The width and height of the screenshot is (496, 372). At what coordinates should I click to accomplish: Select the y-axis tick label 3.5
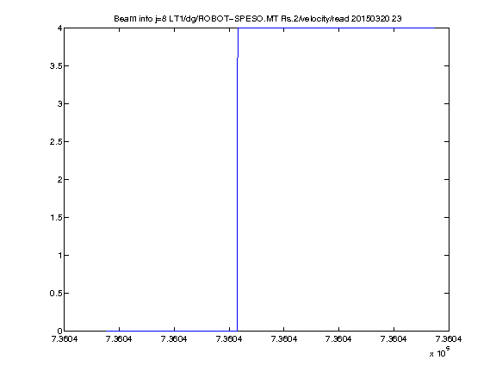coord(56,65)
